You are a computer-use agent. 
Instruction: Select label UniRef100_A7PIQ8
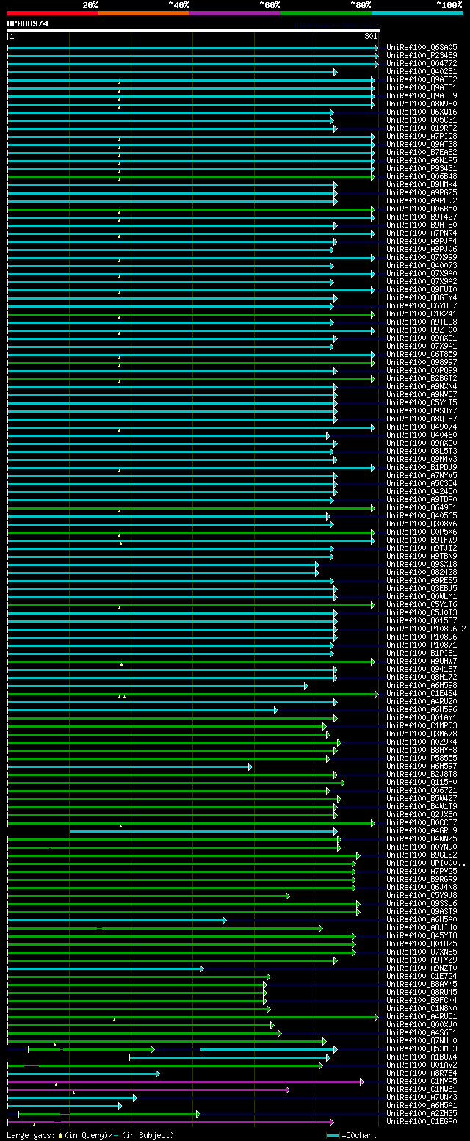[x=422, y=136]
